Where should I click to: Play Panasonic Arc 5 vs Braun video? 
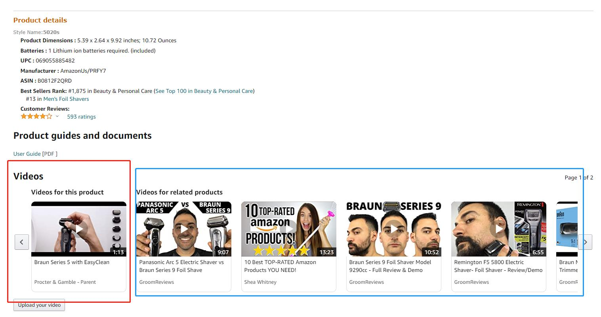point(184,229)
